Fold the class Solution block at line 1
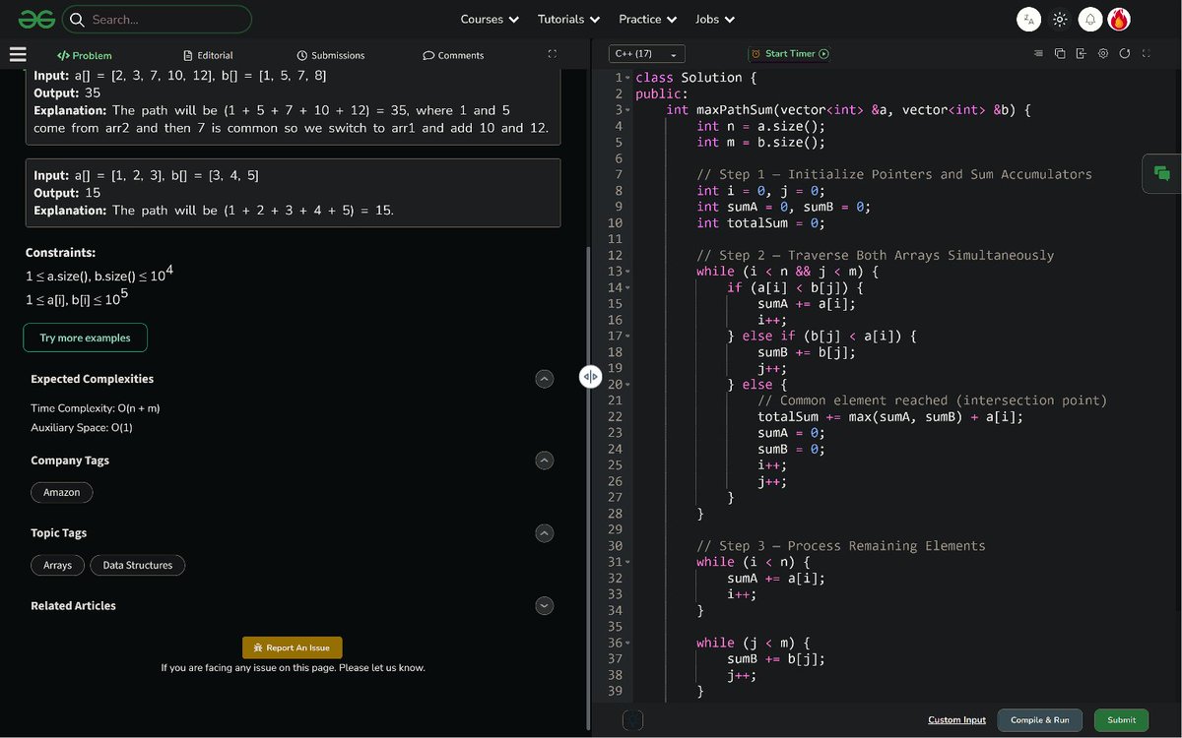Screen dimensions: 1182x738 [x=627, y=78]
